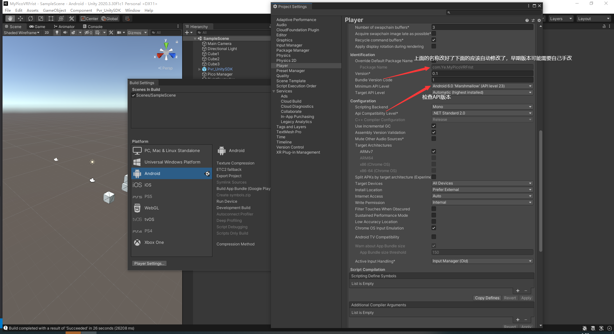Enable Mute Other Audio Sources
Viewport: 614px width, 334px height.
(434, 139)
